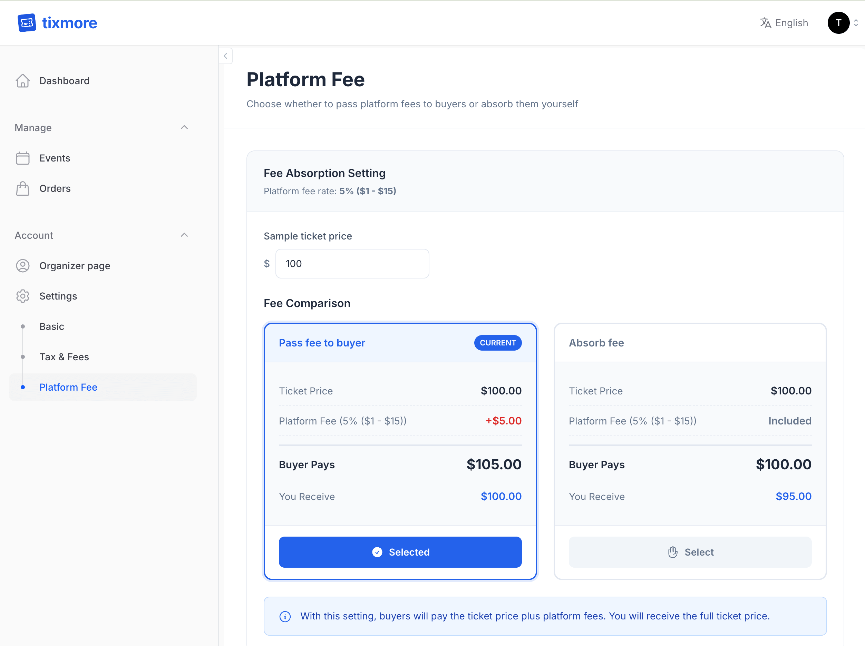
Task: Collapse the Manage section
Action: pos(184,127)
